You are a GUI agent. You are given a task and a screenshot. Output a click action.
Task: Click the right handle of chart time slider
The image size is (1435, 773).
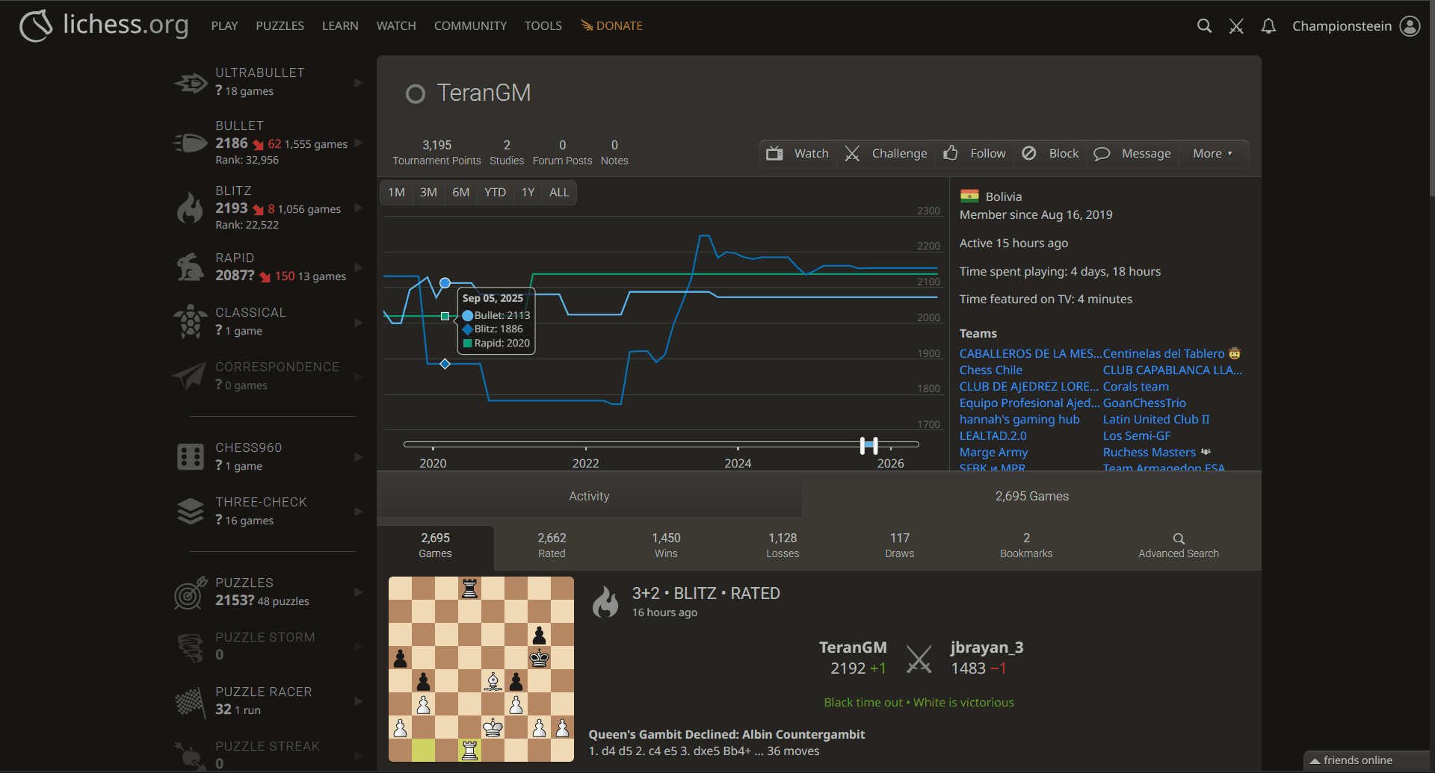click(x=875, y=445)
